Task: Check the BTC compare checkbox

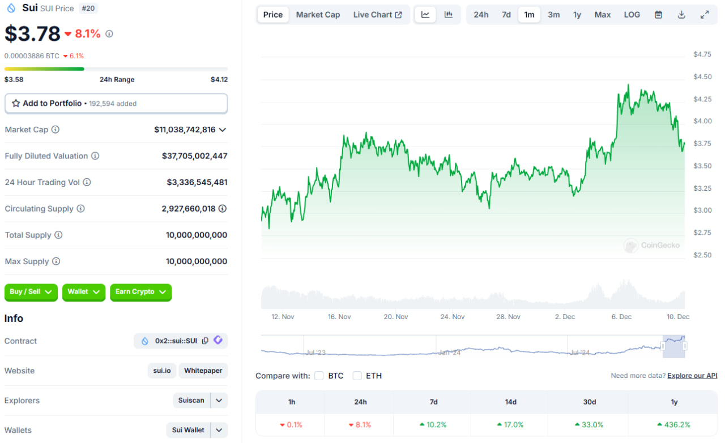Action: point(319,376)
